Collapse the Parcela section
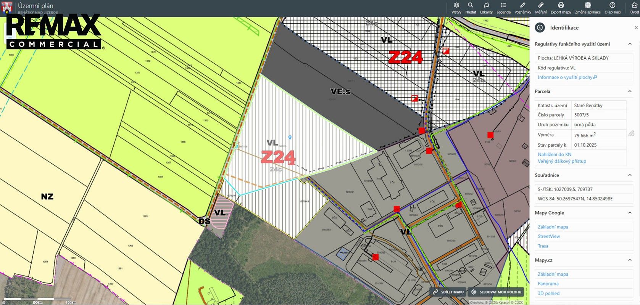 coord(630,91)
